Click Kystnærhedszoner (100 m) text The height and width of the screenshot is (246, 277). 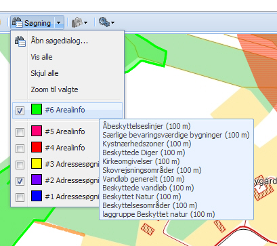(147, 144)
